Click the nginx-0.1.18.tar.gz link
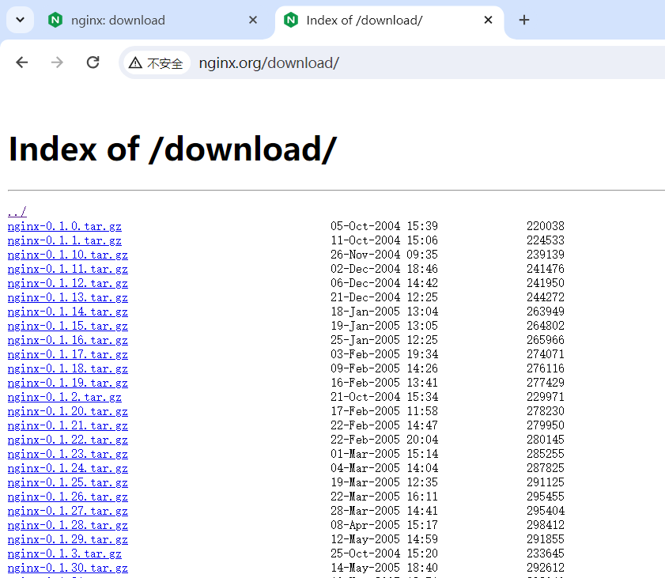665x578 pixels. click(68, 368)
